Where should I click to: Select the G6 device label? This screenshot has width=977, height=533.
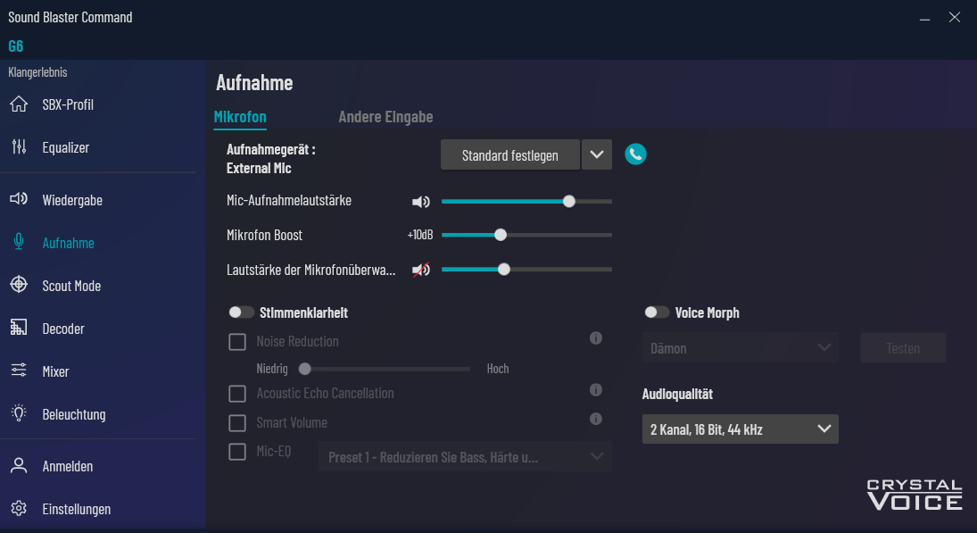click(x=15, y=46)
